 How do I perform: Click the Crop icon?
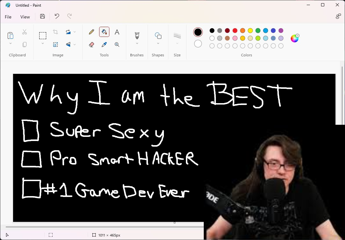pos(55,32)
